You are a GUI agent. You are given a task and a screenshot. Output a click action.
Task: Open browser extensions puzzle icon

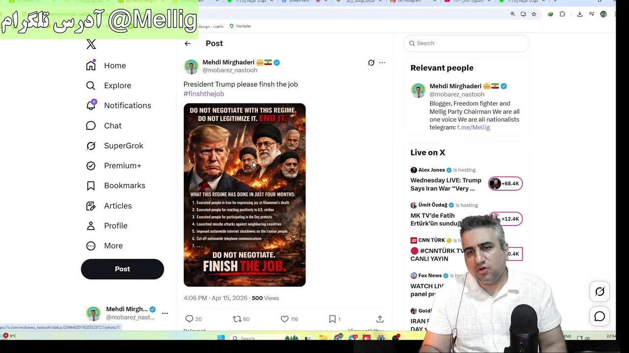562,14
